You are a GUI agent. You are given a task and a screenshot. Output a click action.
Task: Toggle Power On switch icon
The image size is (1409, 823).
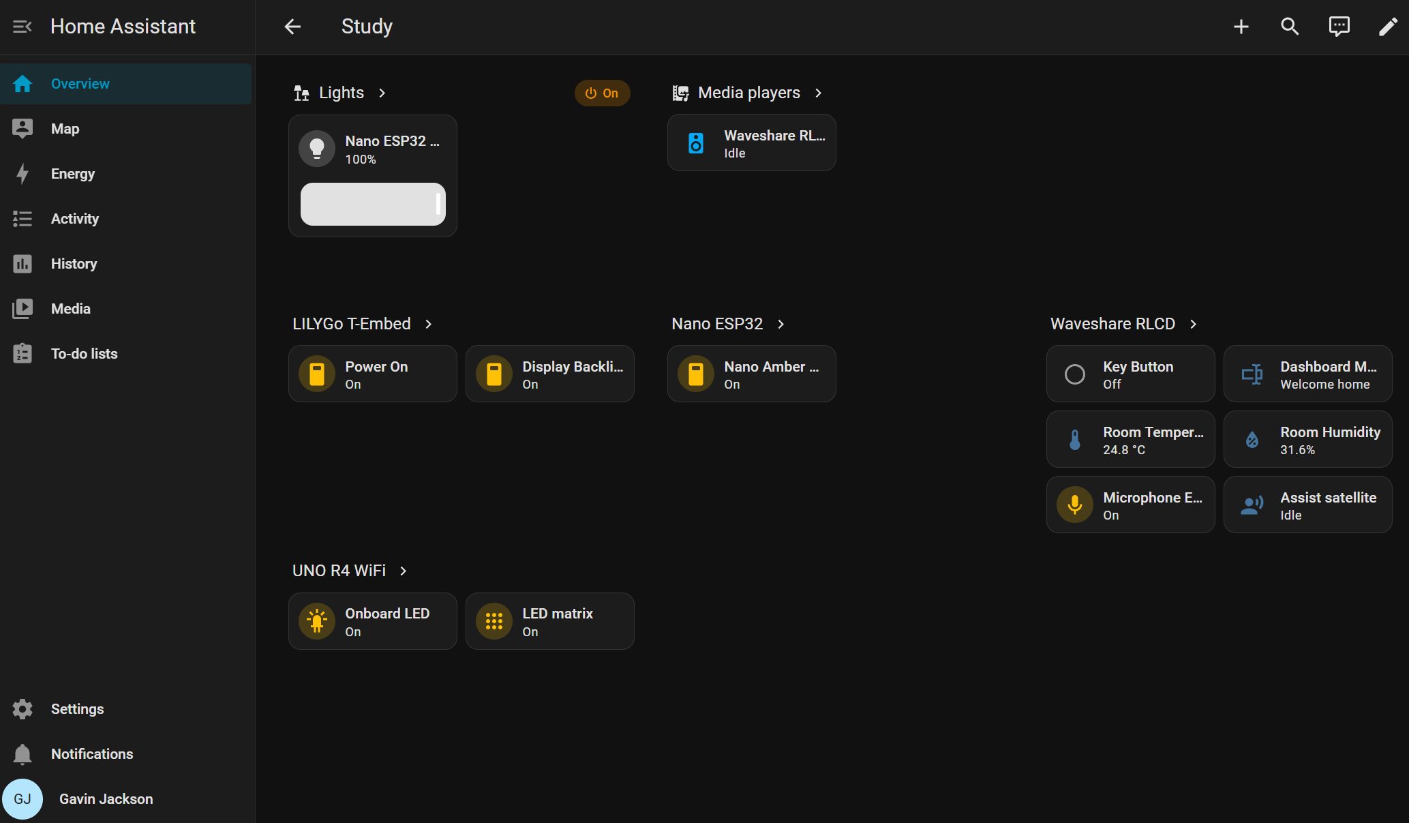tap(317, 374)
